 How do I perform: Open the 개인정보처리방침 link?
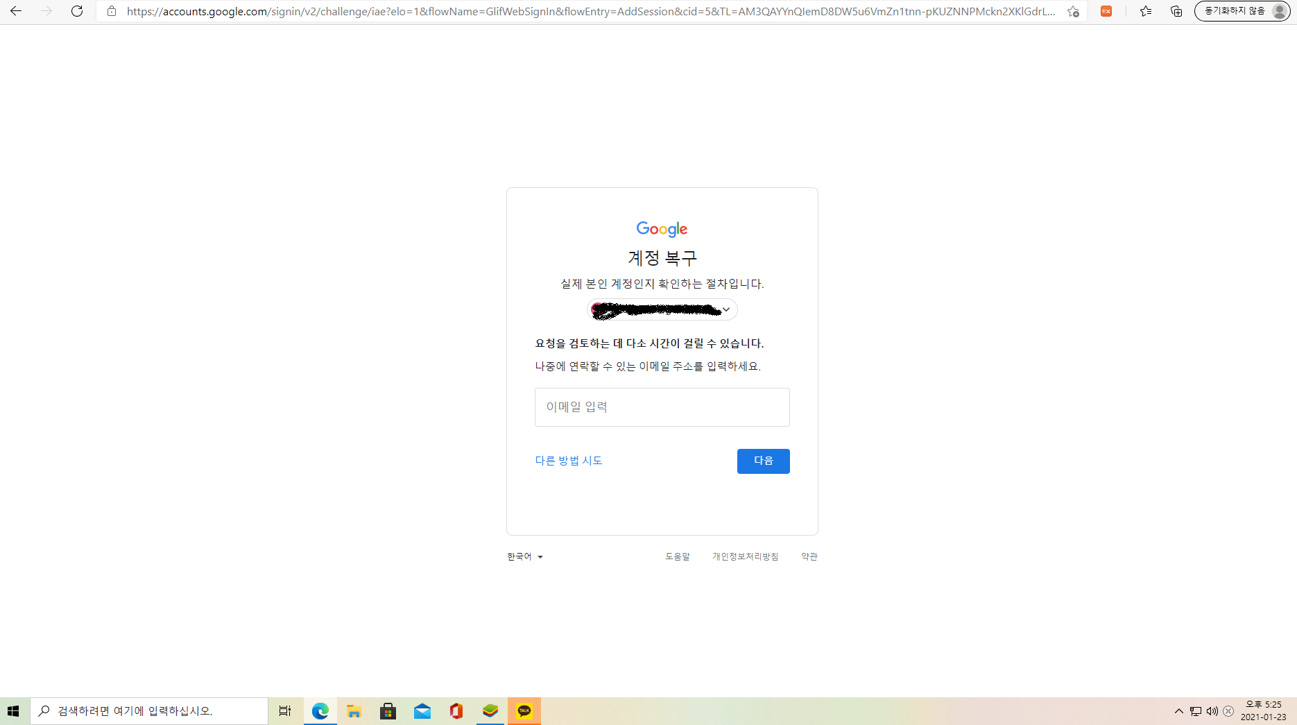point(745,556)
